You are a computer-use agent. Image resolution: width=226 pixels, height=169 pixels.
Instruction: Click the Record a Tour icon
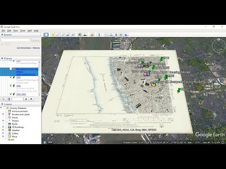click(73, 35)
